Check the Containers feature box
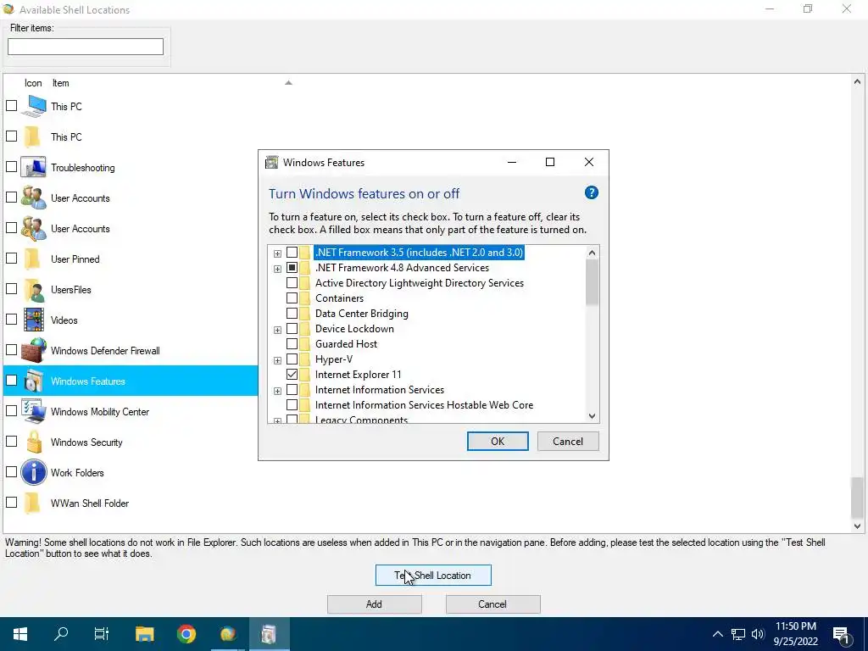 tap(292, 298)
